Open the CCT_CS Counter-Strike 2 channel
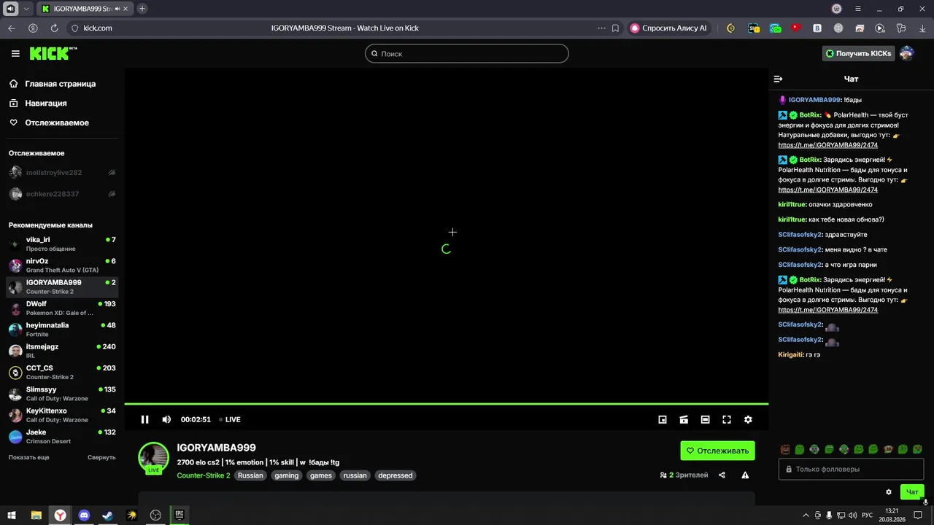This screenshot has width=934, height=525. pos(62,373)
